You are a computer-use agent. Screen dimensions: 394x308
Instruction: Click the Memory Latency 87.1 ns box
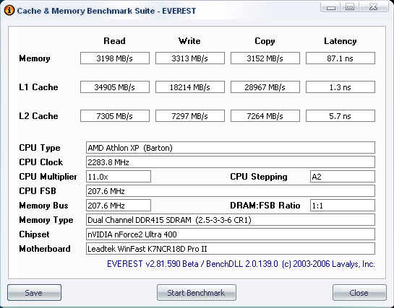tap(341, 58)
